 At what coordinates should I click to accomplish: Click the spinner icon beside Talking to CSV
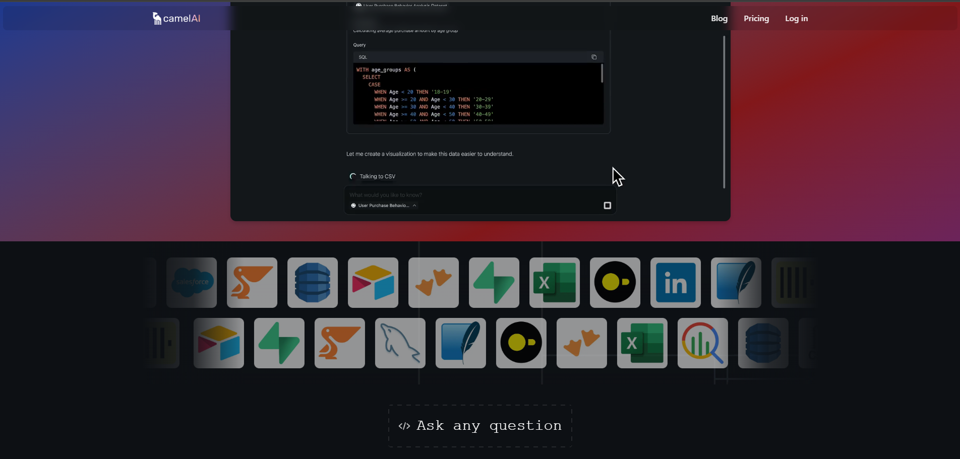coord(353,176)
